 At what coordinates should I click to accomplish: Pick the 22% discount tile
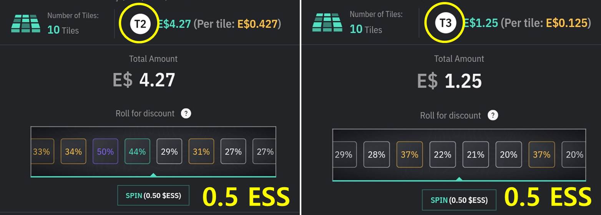pyautogui.click(x=443, y=154)
